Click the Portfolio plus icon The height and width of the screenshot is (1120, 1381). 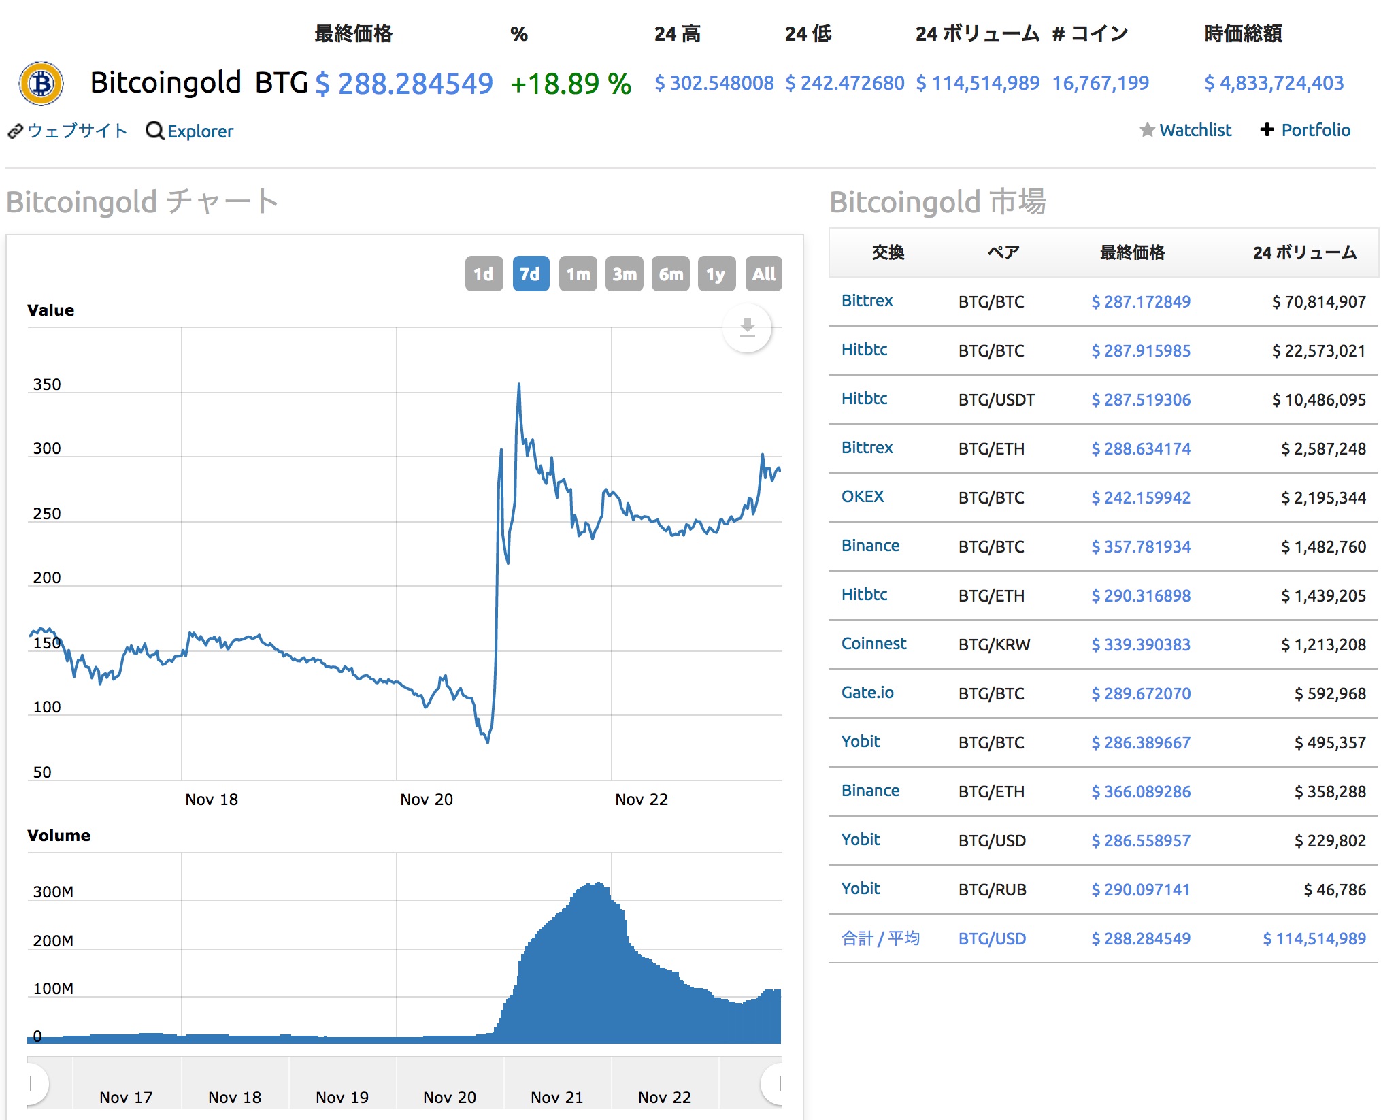point(1267,130)
